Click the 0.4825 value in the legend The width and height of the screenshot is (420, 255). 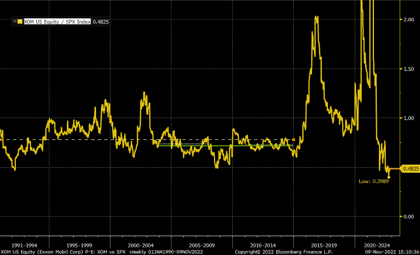(x=101, y=22)
